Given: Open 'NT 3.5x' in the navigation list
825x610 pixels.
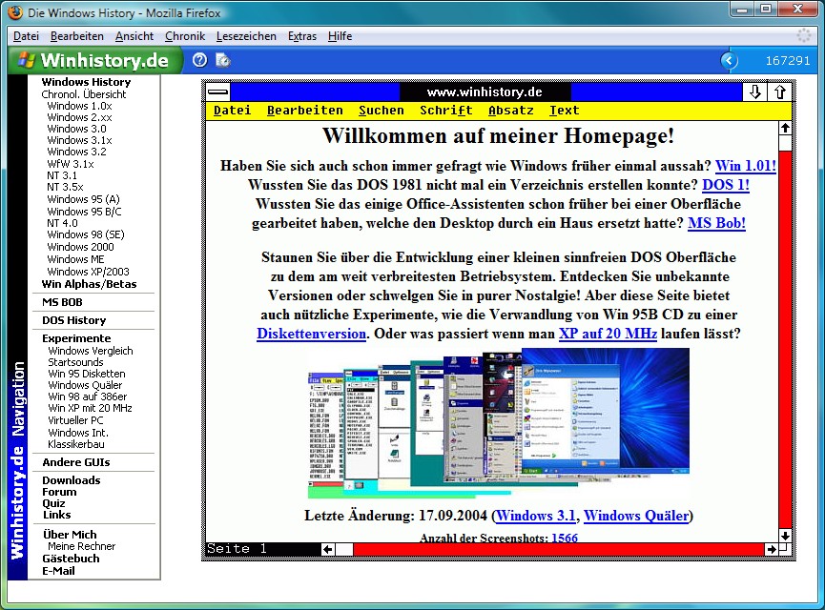Looking at the screenshot, I should click(65, 187).
